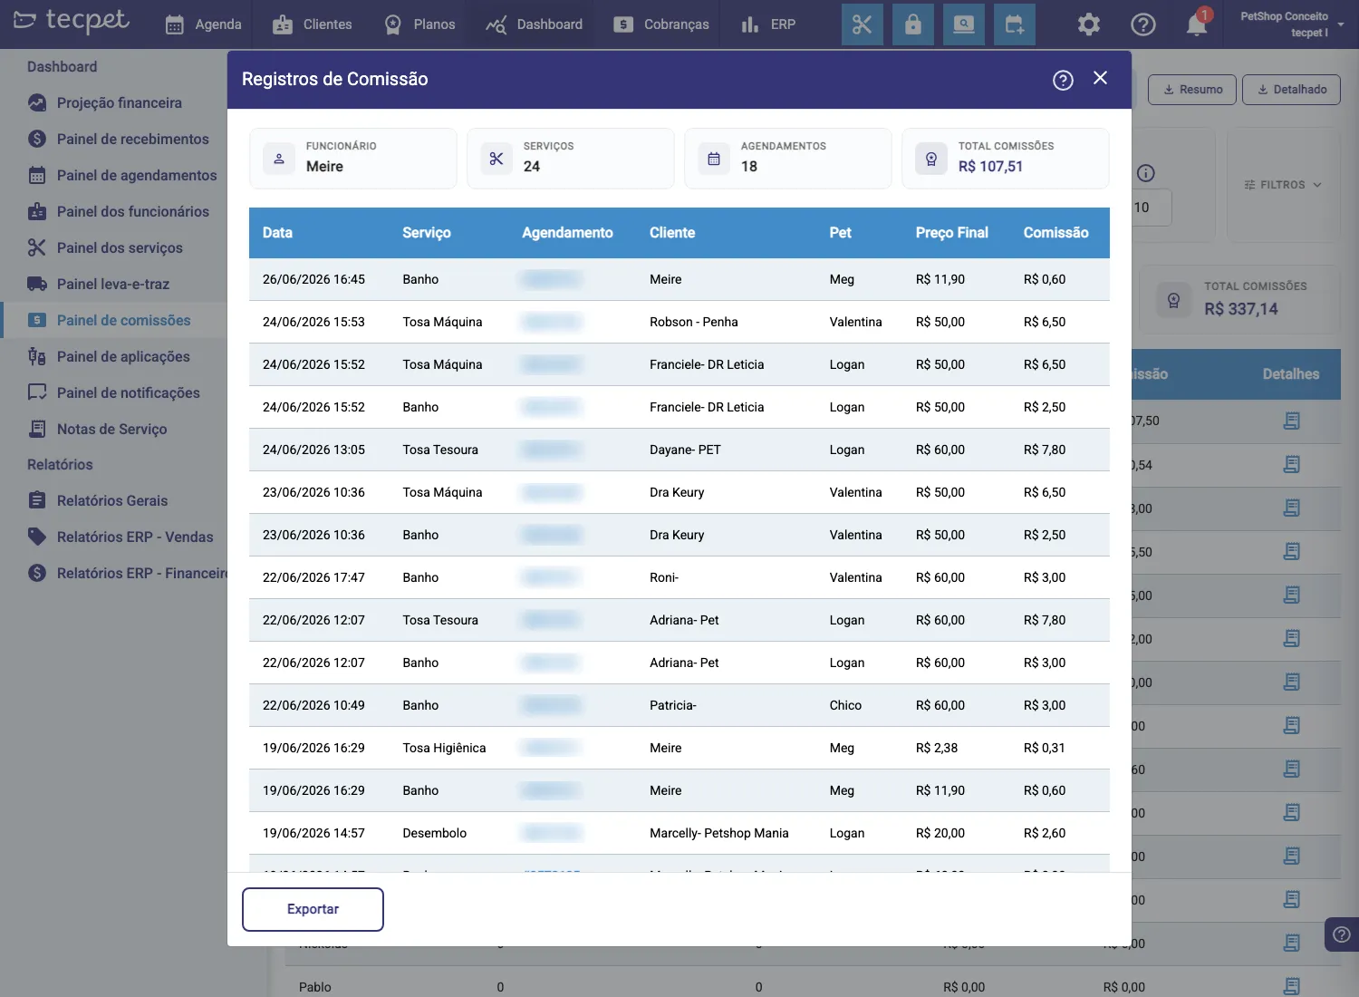Open the Planos menu
Image resolution: width=1359 pixels, height=997 pixels.
pyautogui.click(x=419, y=24)
